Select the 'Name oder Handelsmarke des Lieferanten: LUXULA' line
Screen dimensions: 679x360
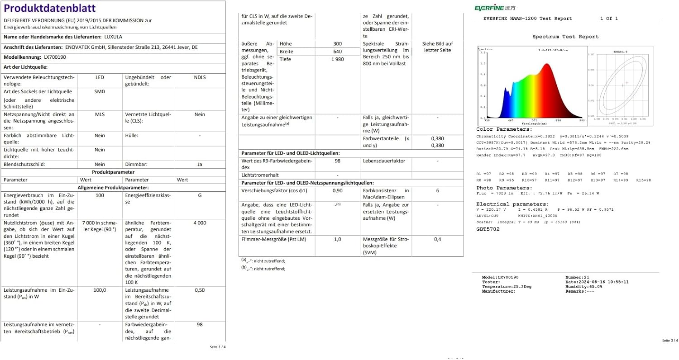(x=63, y=36)
